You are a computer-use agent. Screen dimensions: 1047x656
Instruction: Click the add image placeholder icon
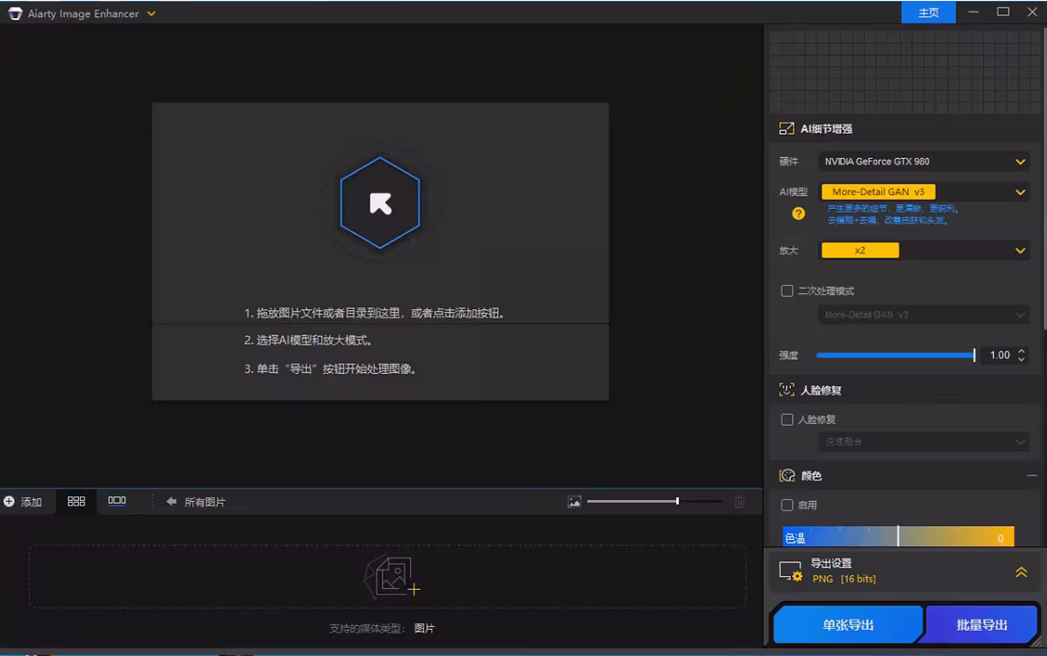coord(392,577)
